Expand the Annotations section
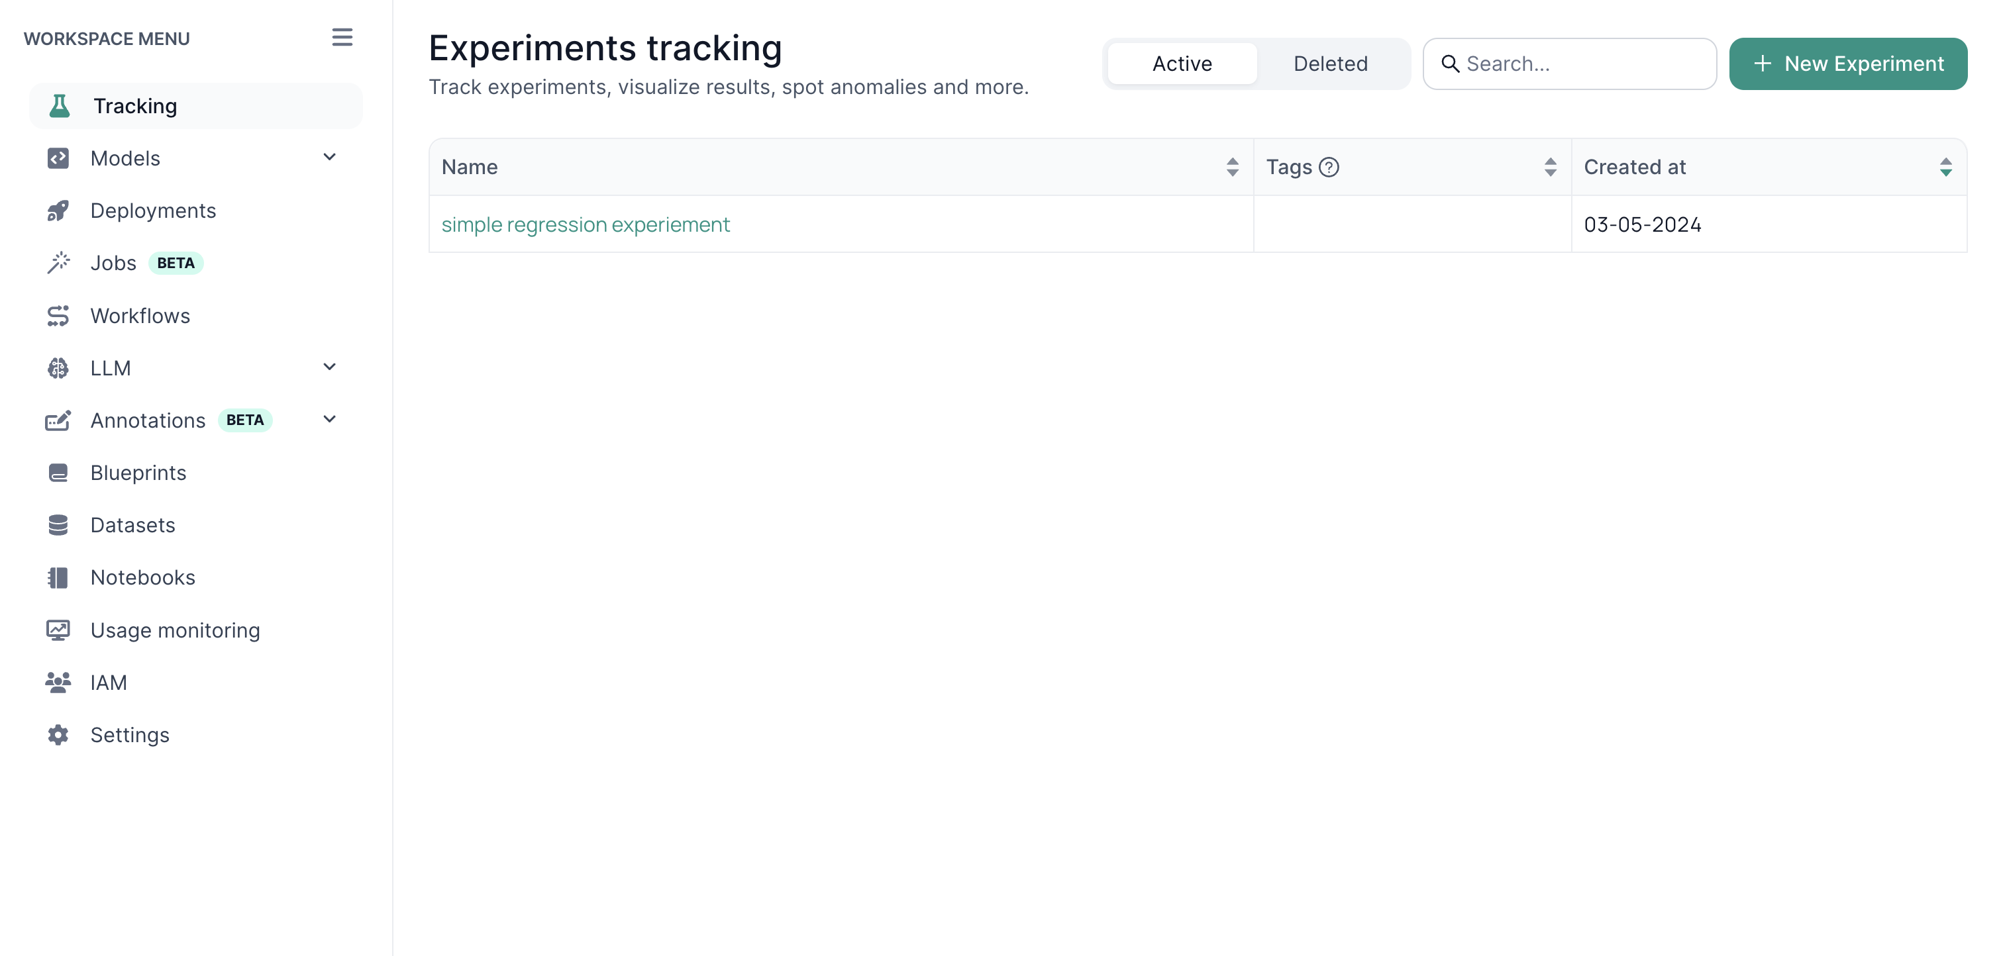The height and width of the screenshot is (956, 2003). (x=329, y=419)
